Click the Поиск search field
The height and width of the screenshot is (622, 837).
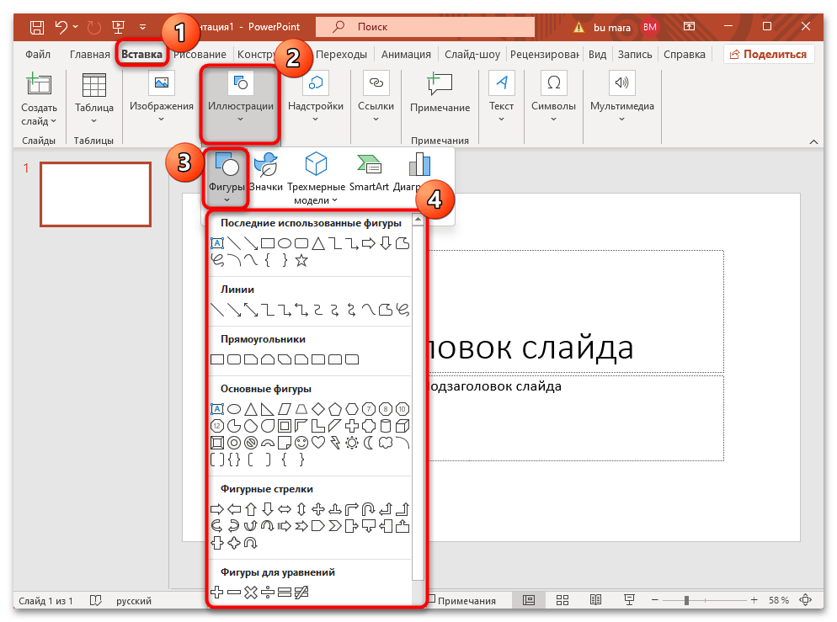(x=425, y=27)
